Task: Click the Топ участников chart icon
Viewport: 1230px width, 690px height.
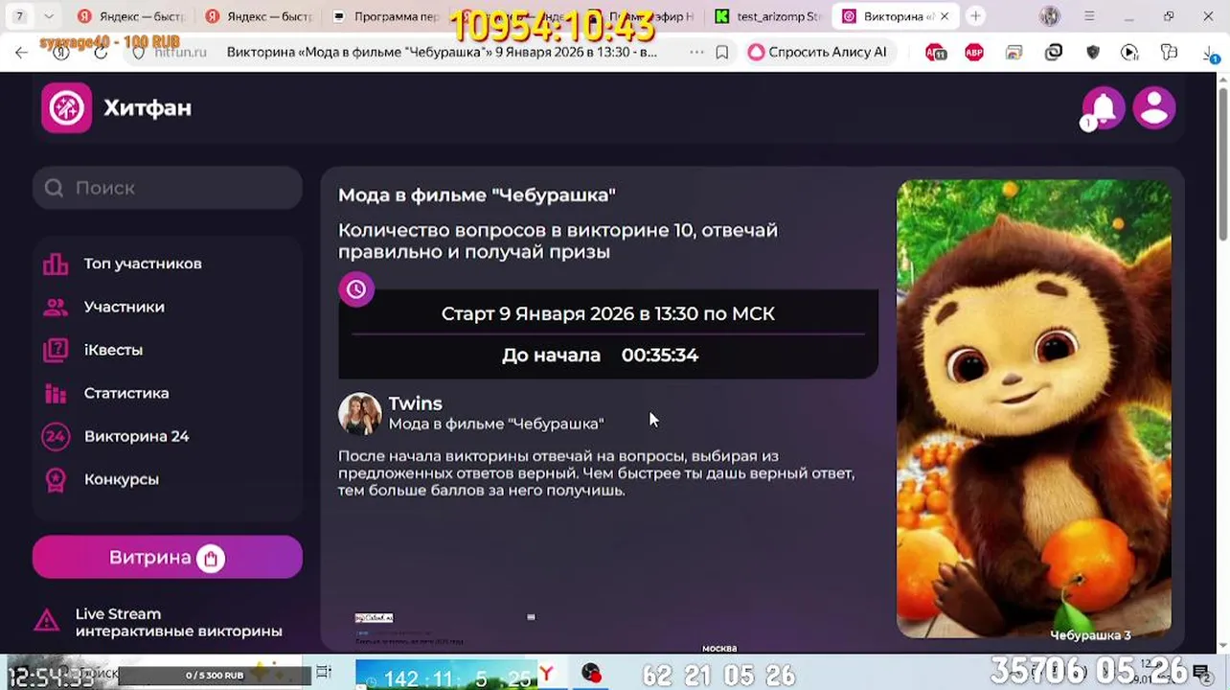Action: [56, 264]
